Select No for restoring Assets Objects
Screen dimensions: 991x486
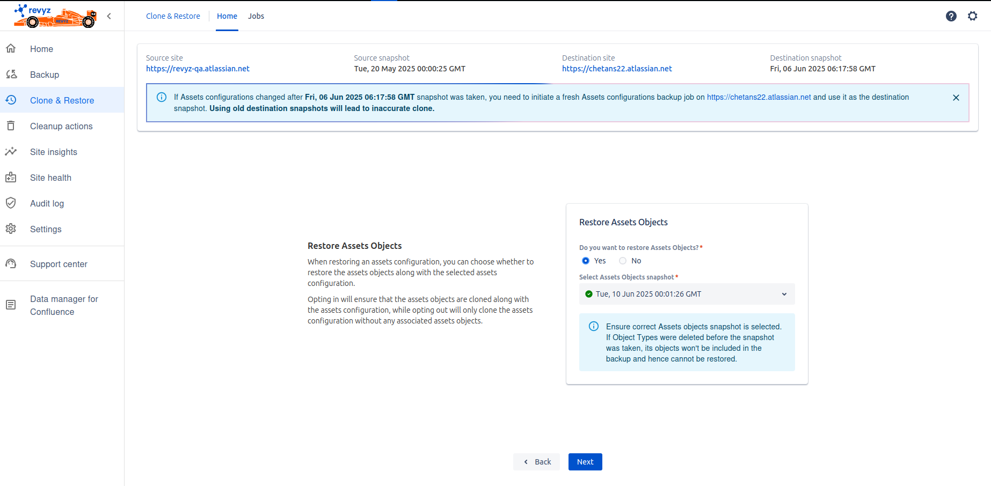[x=623, y=261]
